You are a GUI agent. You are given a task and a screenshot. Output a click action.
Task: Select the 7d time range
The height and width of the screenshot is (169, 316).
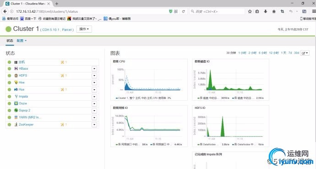[290, 53]
